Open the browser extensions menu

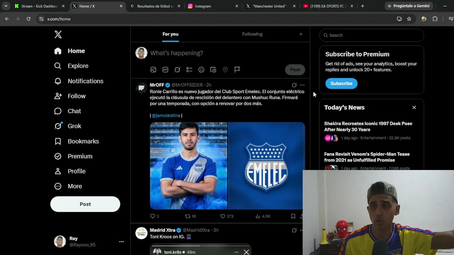point(435,19)
